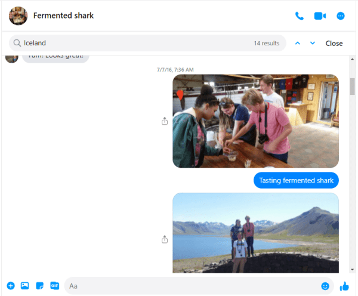Start a voice call with the phone icon
358x296 pixels.
pyautogui.click(x=300, y=16)
